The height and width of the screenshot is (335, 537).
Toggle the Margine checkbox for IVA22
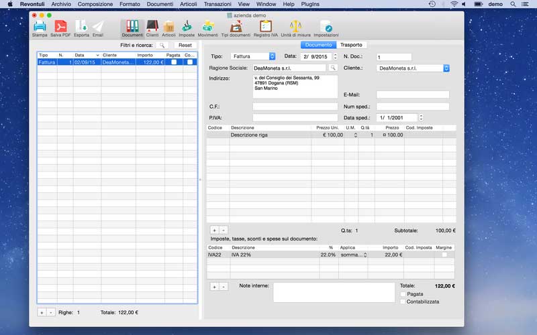pos(444,255)
